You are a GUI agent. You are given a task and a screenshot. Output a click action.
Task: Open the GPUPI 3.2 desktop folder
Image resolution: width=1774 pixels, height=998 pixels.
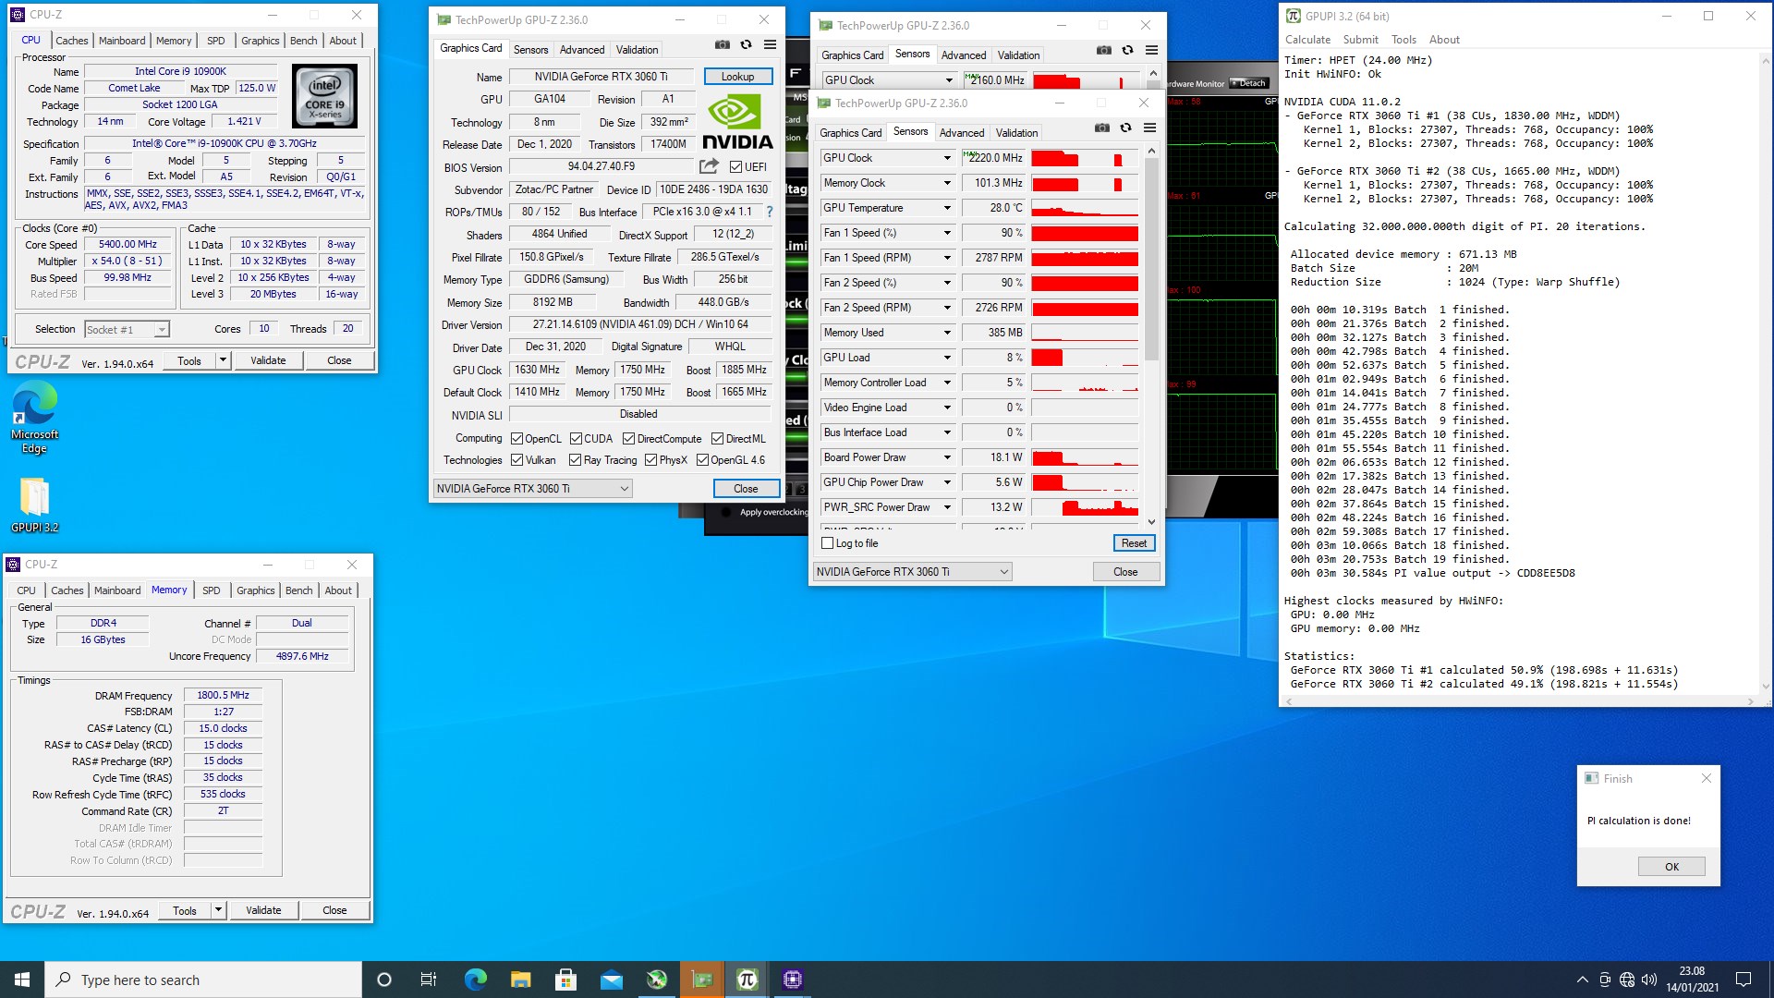click(34, 505)
